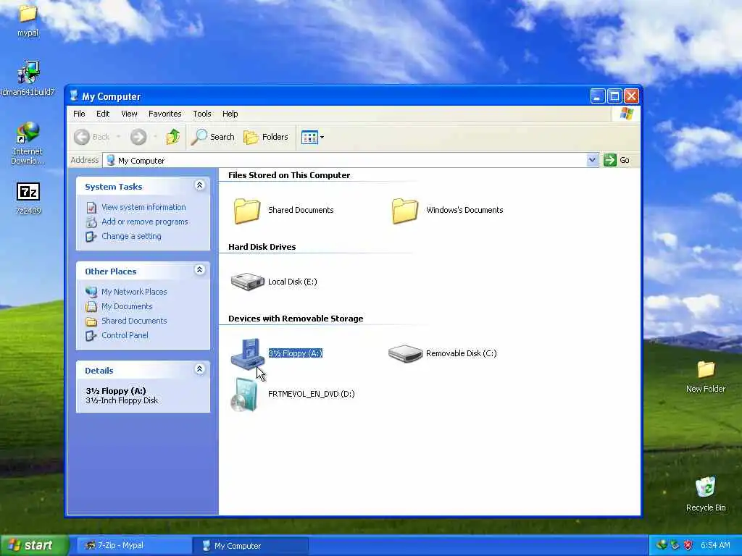
Task: Click the Go button
Action: (x=617, y=160)
